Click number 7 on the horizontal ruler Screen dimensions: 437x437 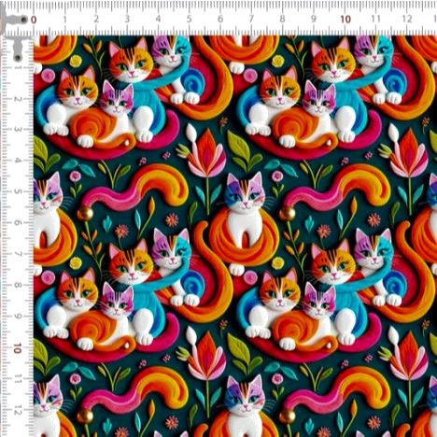251,20
